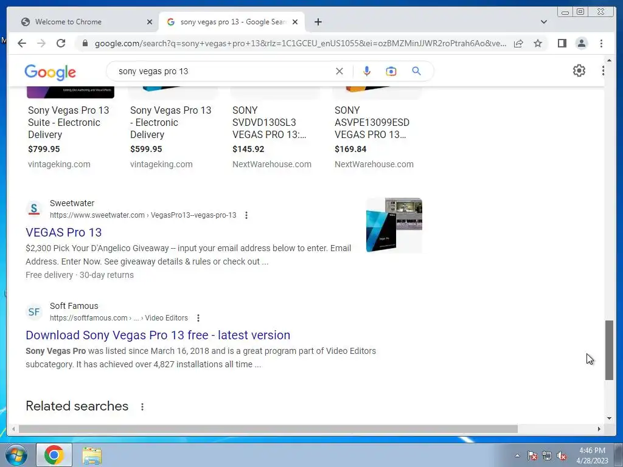
Task: Click the address bar URL
Action: 301,43
